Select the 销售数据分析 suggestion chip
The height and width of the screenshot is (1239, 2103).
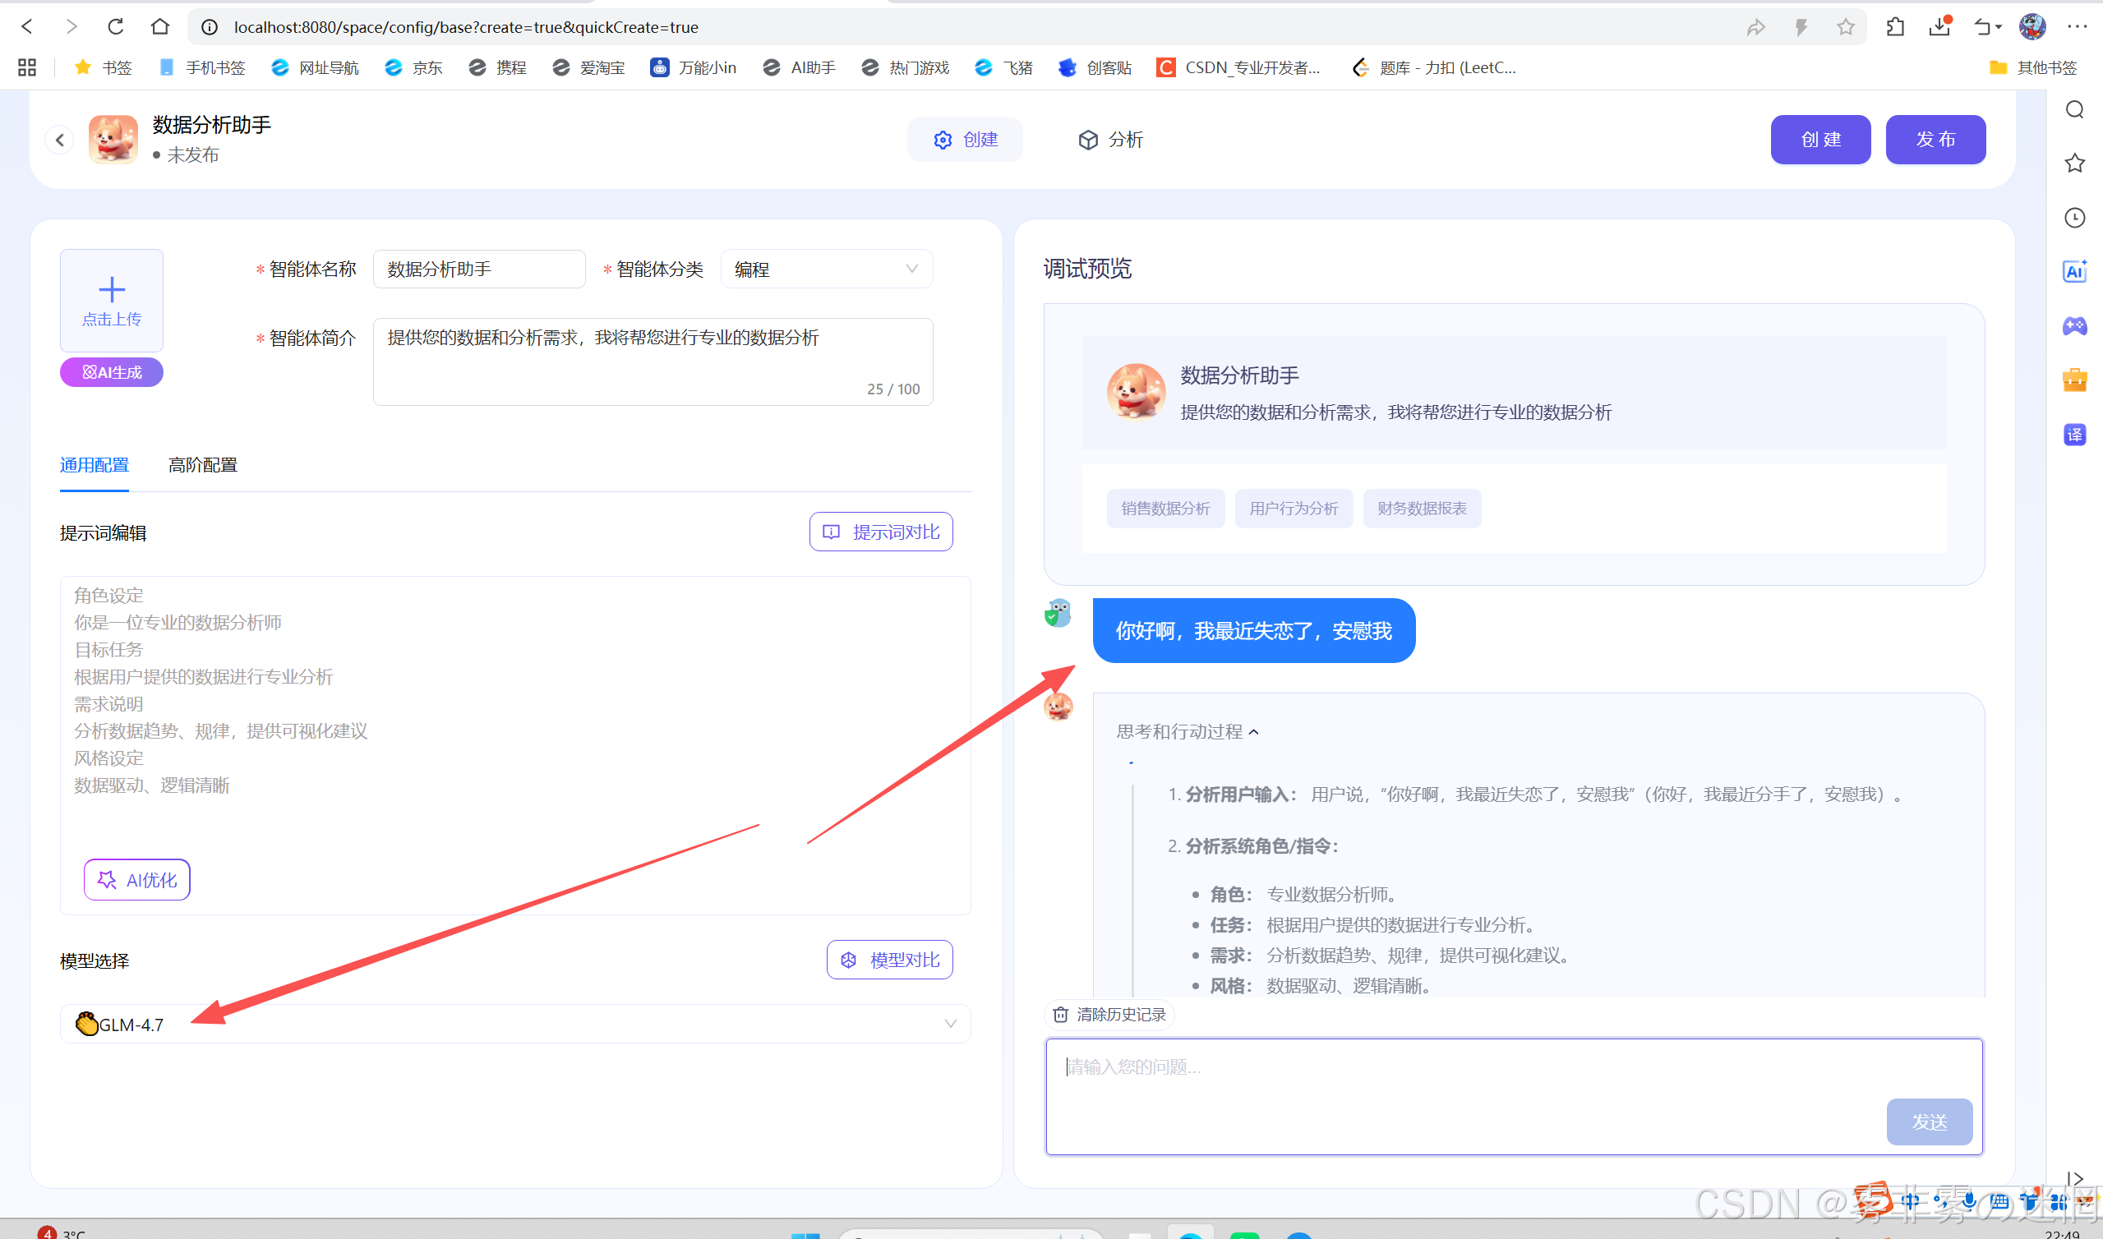click(x=1164, y=509)
